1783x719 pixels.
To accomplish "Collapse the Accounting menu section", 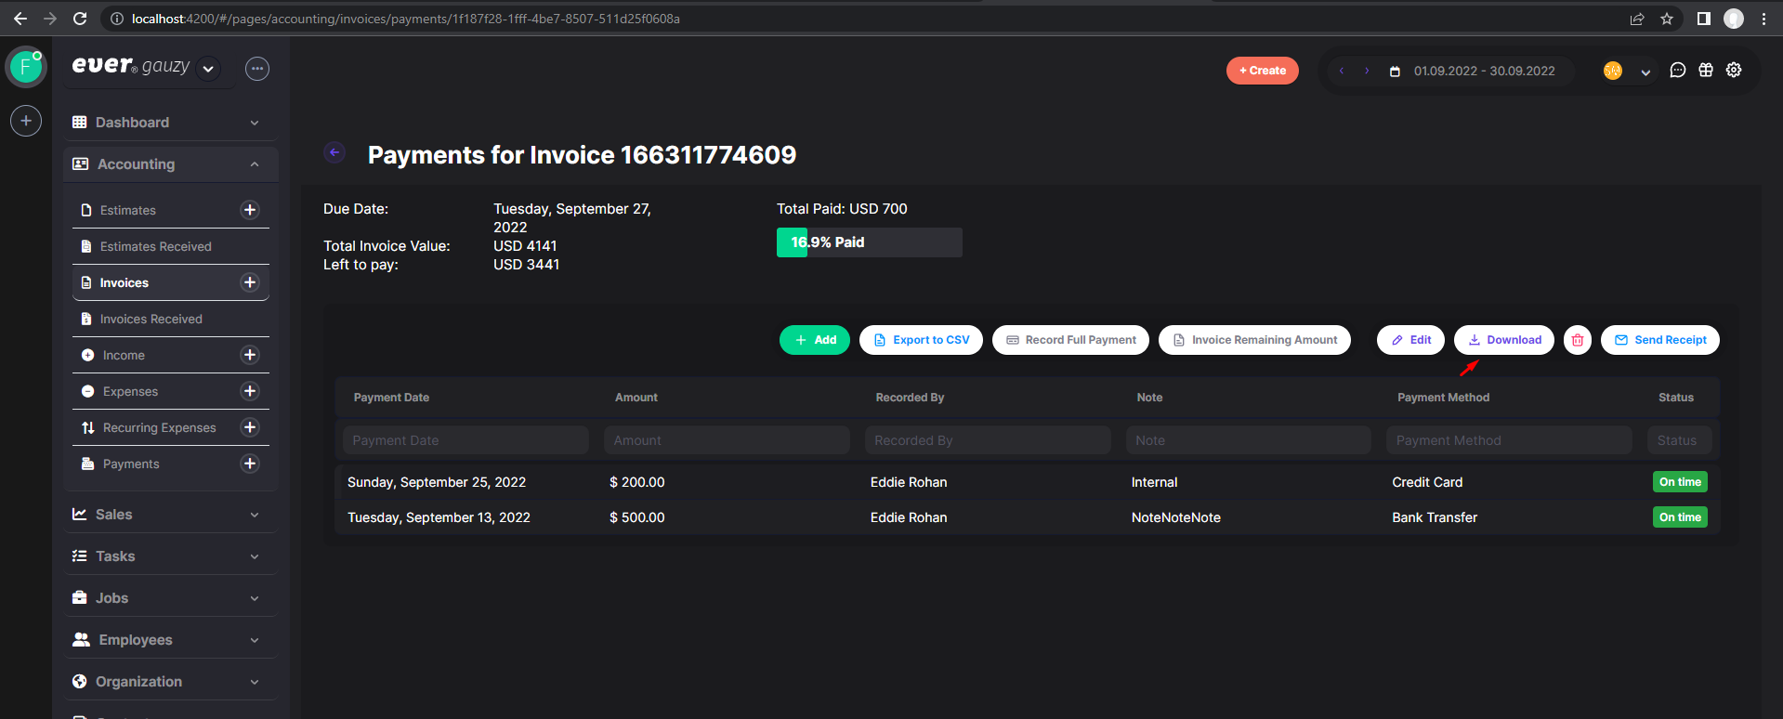I will click(171, 164).
